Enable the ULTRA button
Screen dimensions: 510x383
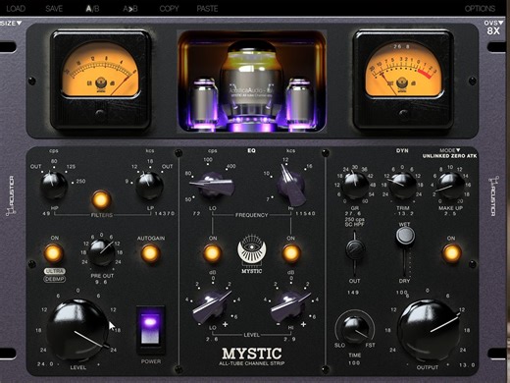click(x=55, y=271)
